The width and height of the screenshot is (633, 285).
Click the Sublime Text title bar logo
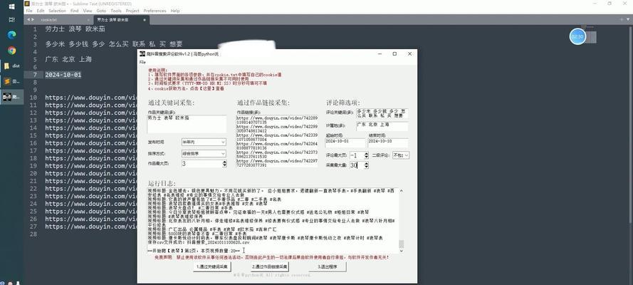27,4
